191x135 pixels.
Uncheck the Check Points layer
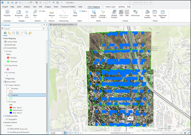pyautogui.click(x=7, y=65)
